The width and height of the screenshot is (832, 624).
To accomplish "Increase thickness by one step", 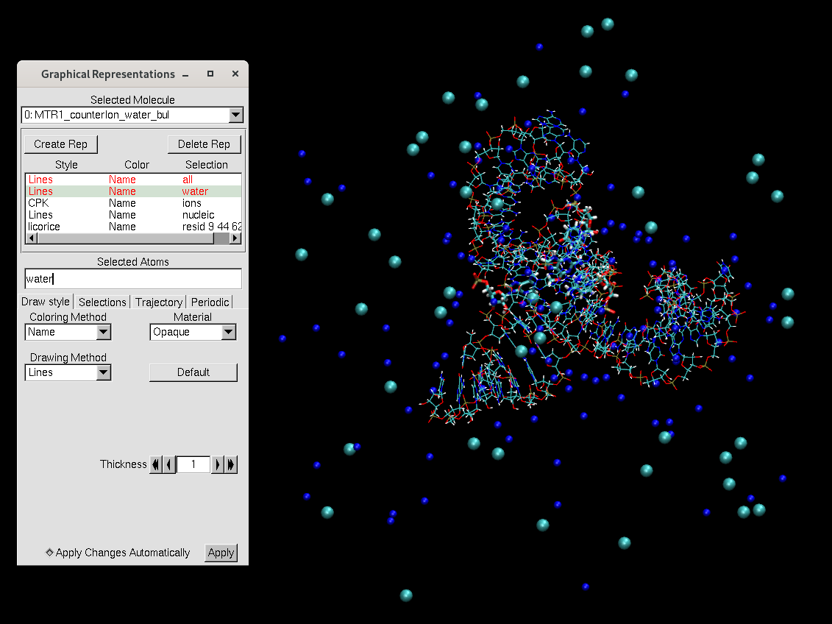I will tap(217, 464).
